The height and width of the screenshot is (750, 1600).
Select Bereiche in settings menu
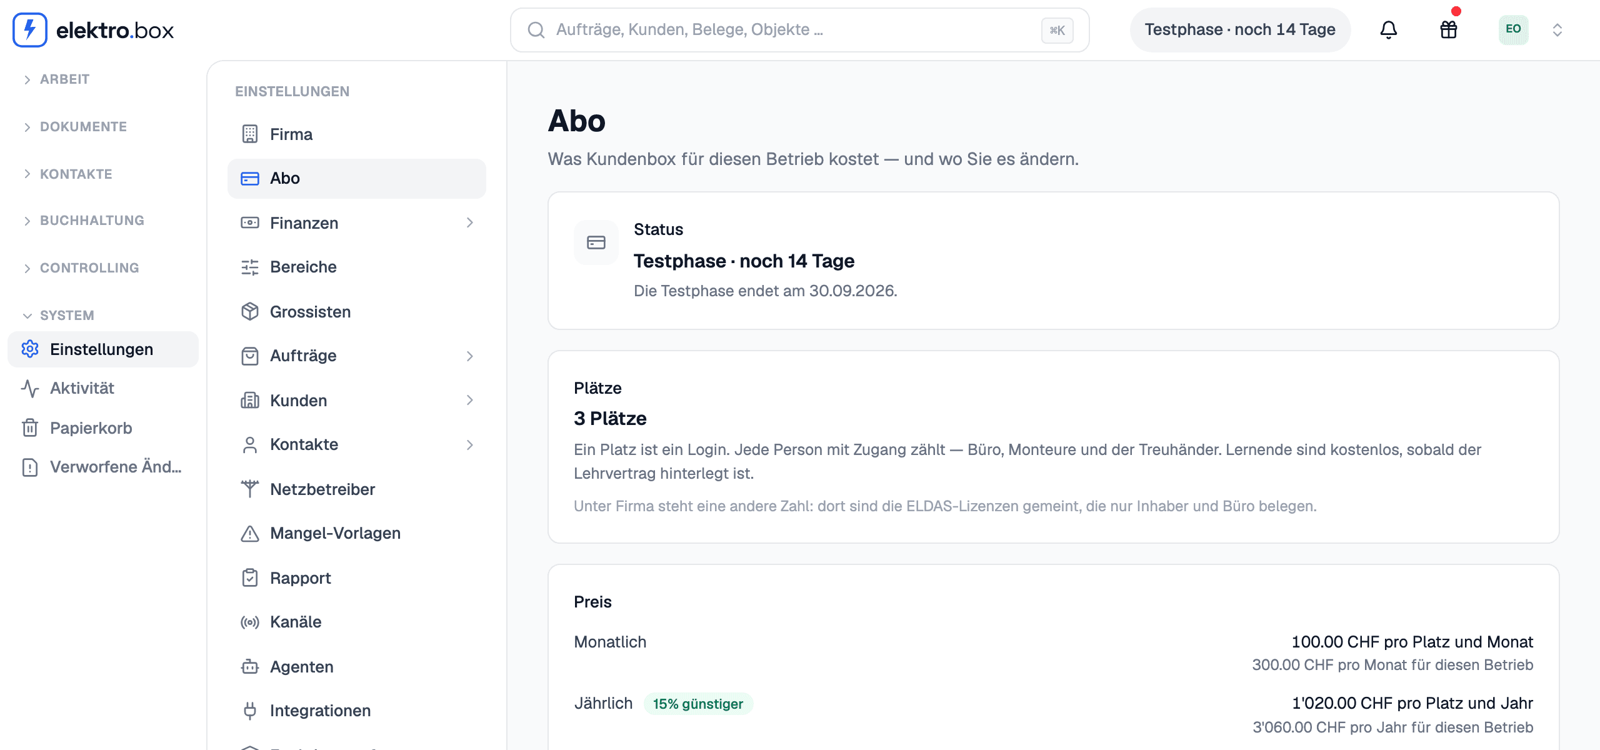click(356, 267)
